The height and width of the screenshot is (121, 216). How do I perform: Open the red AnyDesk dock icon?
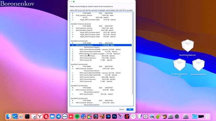[x=71, y=117]
